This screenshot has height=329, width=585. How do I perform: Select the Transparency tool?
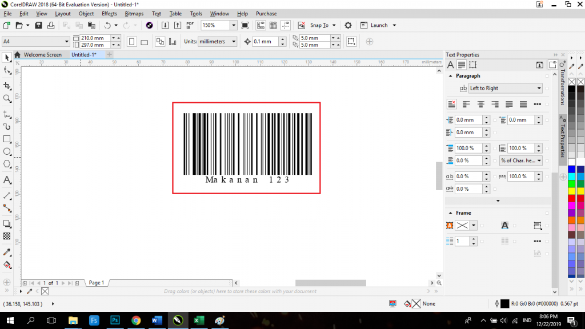7,236
